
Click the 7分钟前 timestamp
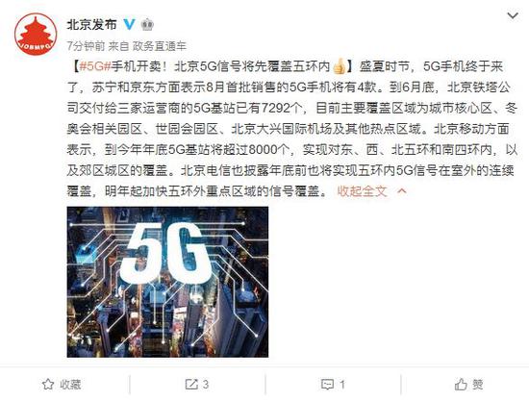coord(86,46)
